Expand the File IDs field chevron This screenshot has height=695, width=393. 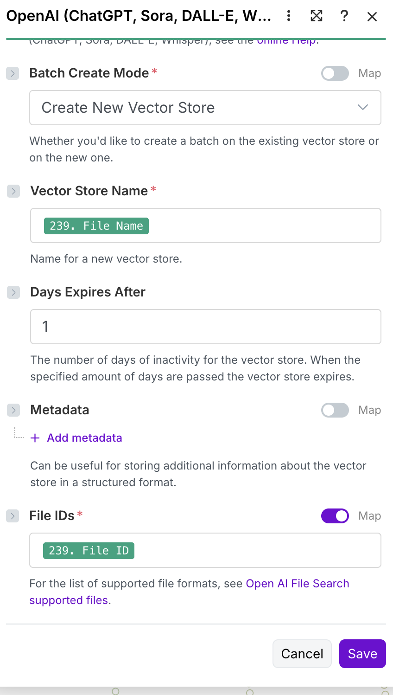coord(13,516)
